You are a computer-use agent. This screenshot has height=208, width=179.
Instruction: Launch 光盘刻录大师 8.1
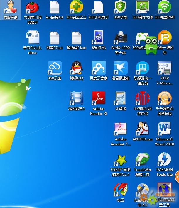point(142,190)
